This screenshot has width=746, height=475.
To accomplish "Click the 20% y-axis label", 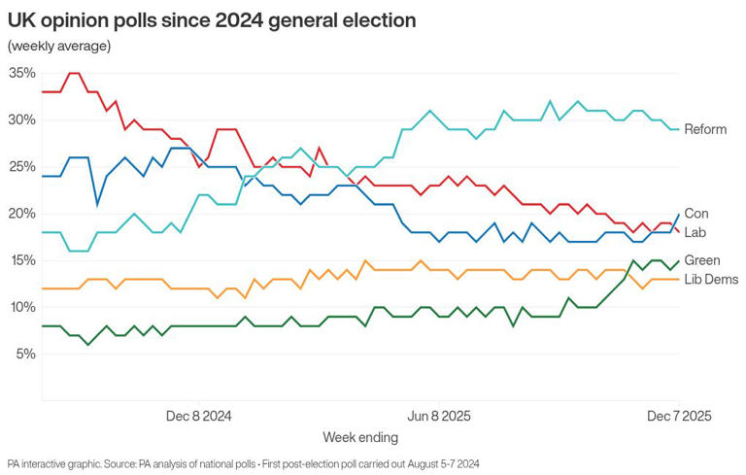I will [x=21, y=214].
